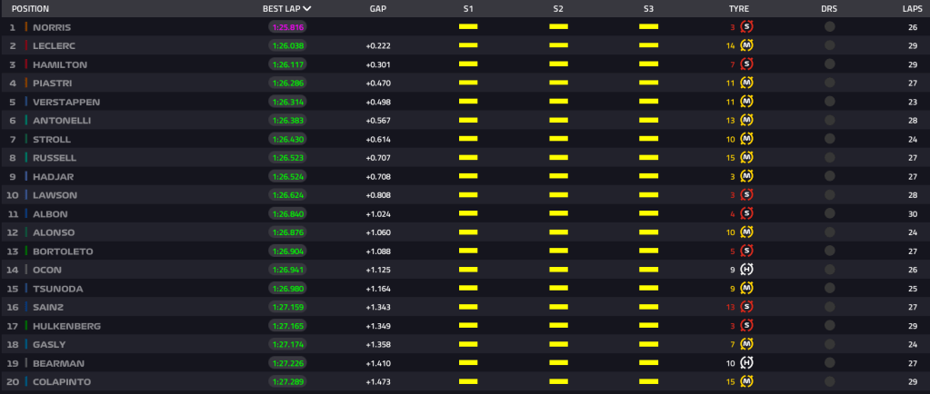Click Stroll's yellow S2 sector bar

click(x=558, y=139)
